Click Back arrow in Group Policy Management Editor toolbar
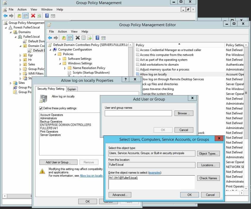 50,38
